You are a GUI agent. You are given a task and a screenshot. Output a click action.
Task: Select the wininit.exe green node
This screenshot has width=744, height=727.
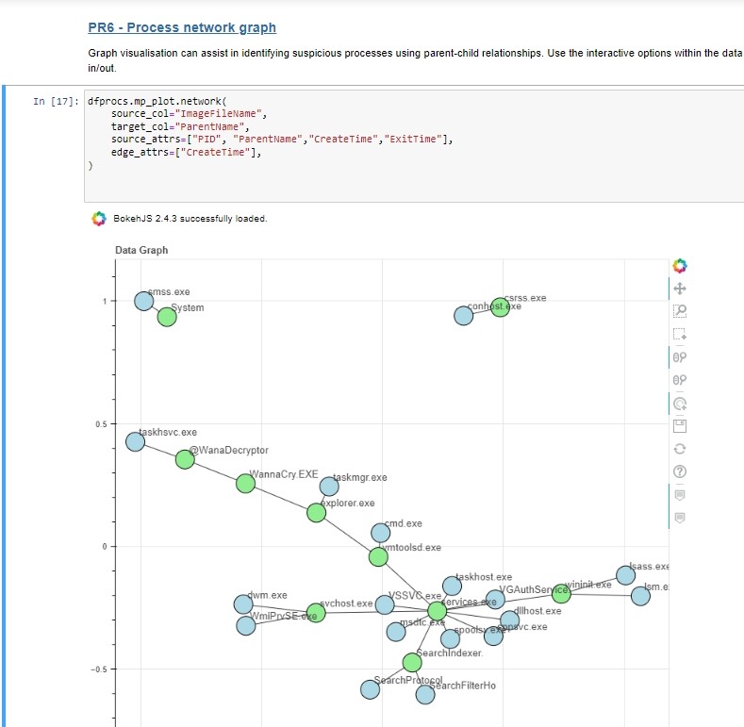(561, 594)
